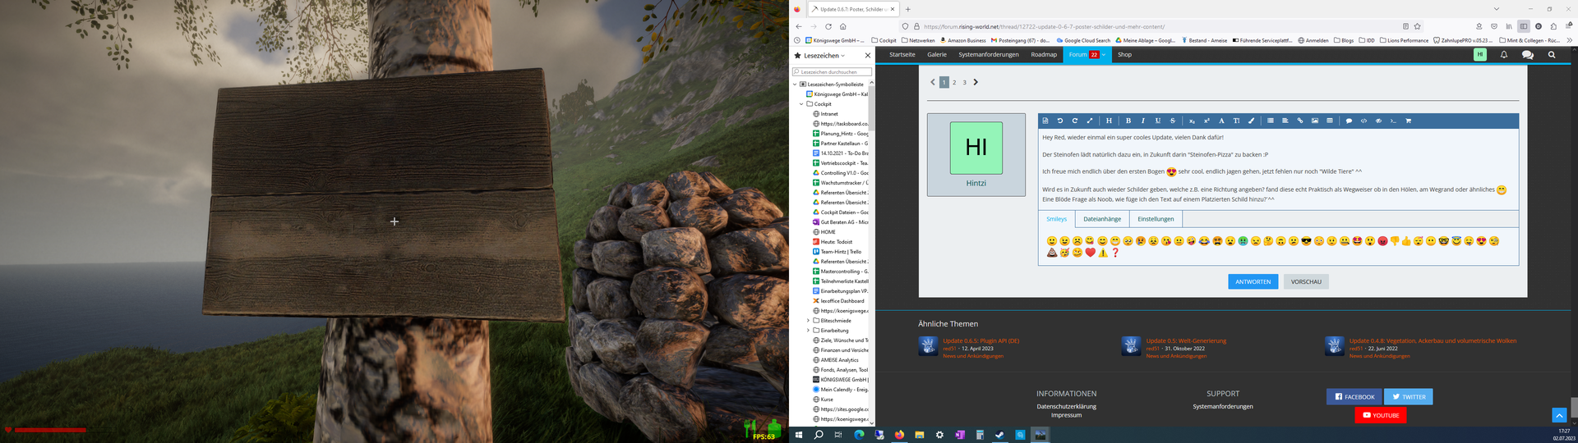Toggle italic formatting in the editor toolbar
Viewport: 1578px width, 443px height.
click(1142, 121)
